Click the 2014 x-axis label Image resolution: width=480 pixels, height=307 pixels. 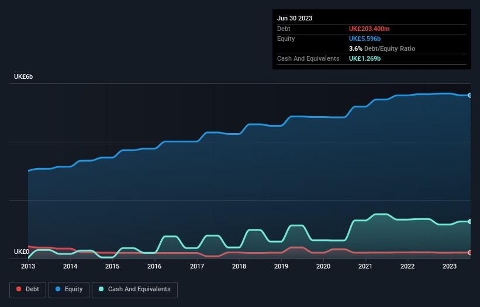point(70,266)
